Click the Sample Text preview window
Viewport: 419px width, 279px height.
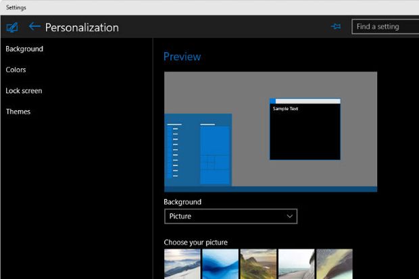point(305,129)
